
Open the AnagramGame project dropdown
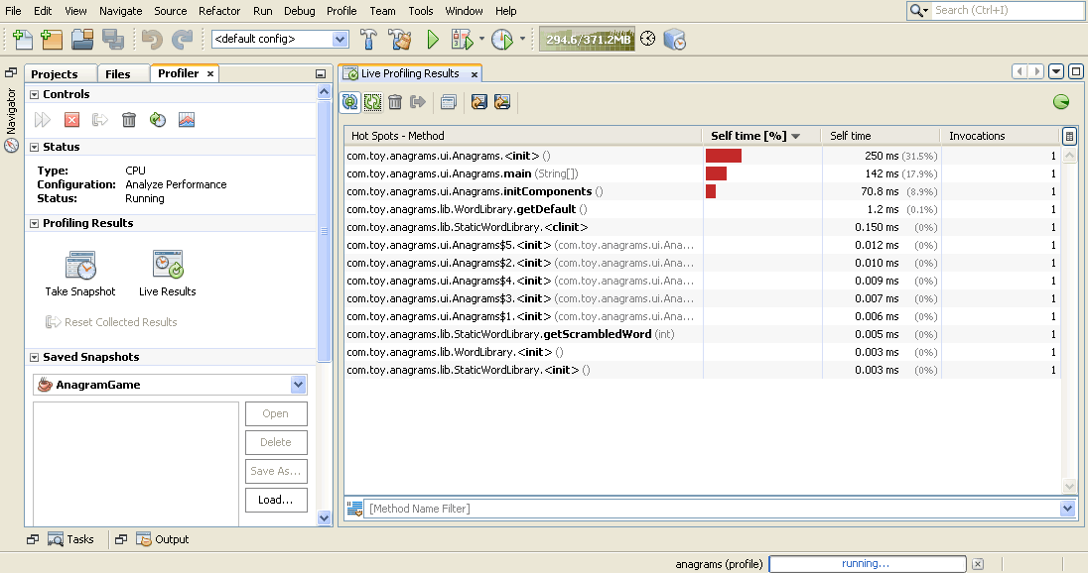coord(299,385)
